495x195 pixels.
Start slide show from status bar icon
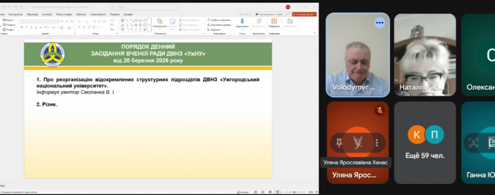click(x=278, y=192)
